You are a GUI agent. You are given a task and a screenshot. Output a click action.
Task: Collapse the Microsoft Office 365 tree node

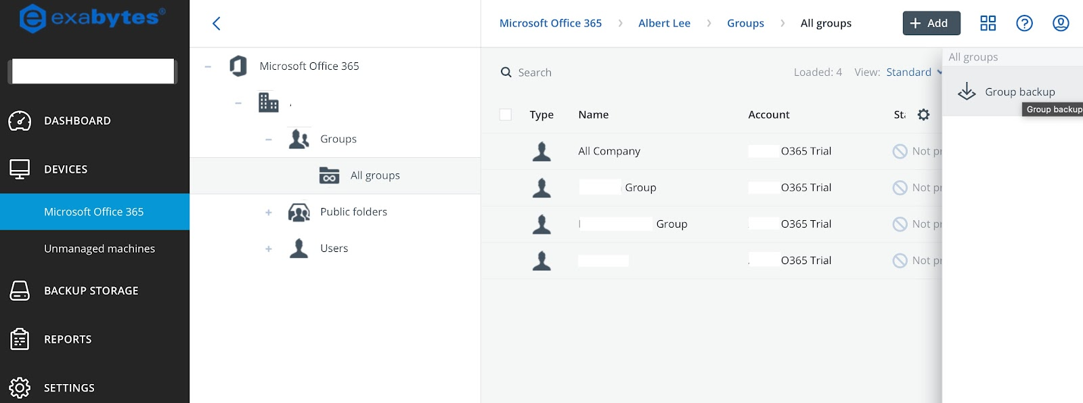(208, 66)
